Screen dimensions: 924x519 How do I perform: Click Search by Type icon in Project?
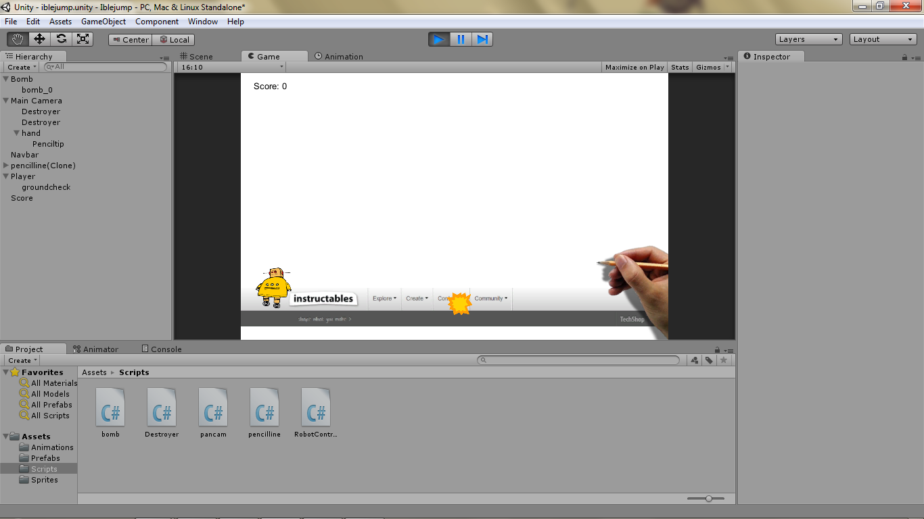(695, 360)
